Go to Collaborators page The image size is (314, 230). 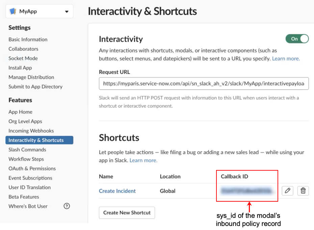23,49
